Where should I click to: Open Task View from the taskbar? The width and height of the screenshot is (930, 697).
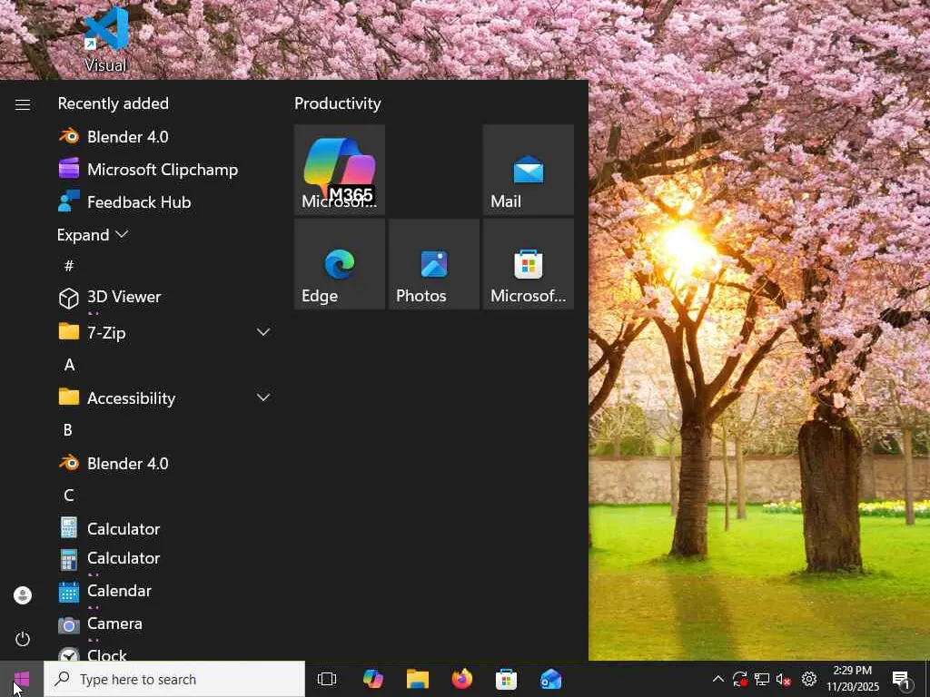coord(327,679)
